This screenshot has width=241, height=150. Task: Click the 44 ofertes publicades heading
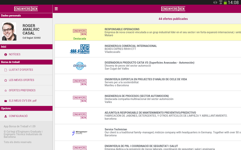(x=173, y=19)
